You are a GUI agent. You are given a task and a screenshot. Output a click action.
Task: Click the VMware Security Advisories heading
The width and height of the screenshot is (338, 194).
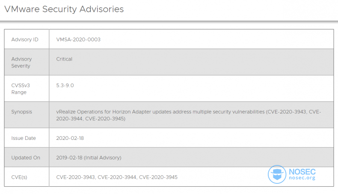pyautogui.click(x=64, y=9)
